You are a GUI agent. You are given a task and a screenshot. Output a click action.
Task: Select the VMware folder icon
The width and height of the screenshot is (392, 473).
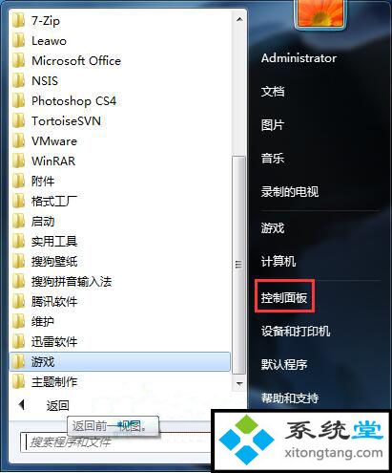18,141
